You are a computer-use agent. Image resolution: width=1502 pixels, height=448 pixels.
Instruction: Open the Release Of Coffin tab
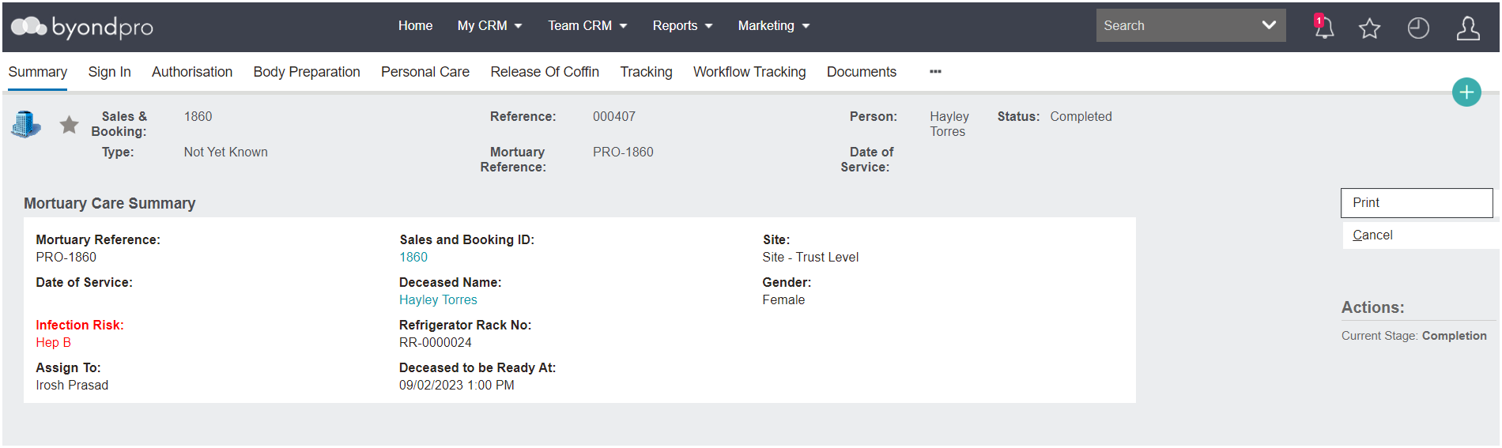(545, 72)
